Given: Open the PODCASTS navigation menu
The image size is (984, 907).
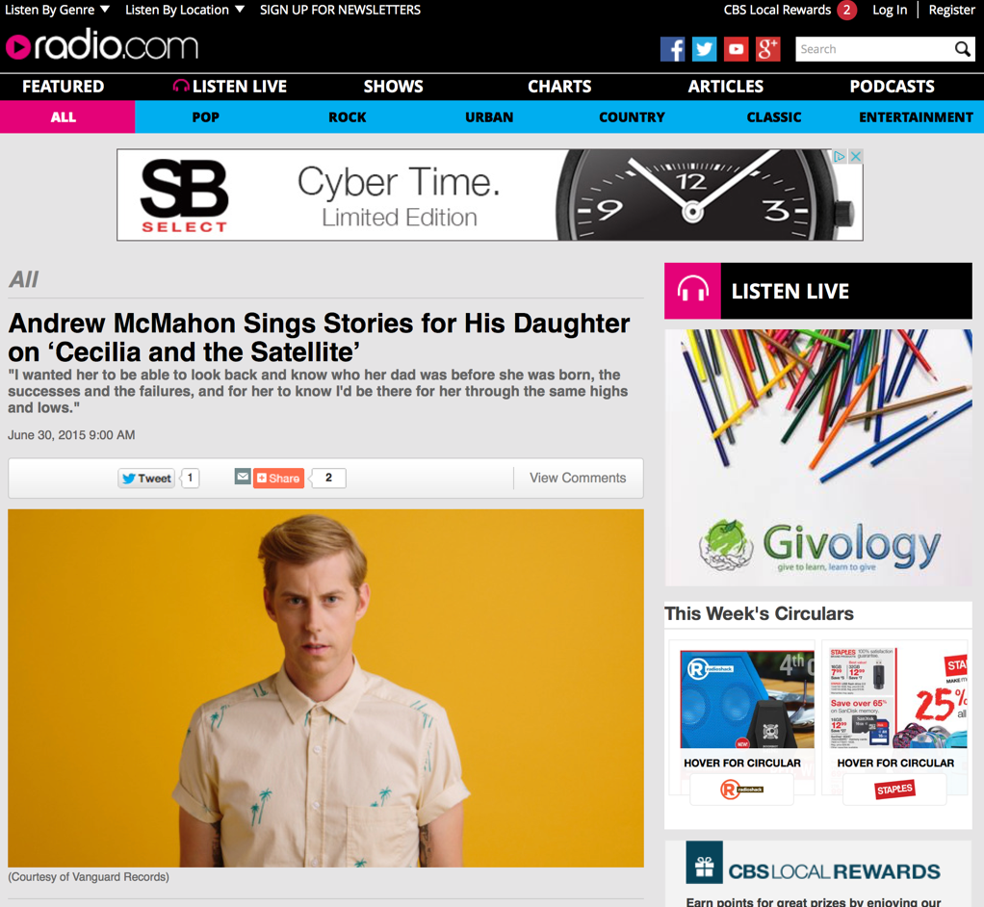Looking at the screenshot, I should tap(892, 87).
